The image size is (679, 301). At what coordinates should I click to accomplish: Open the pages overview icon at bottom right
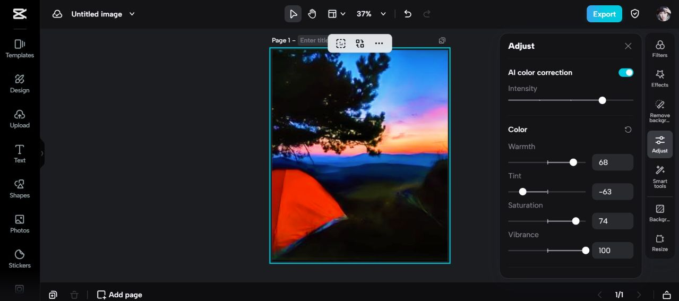point(667,295)
